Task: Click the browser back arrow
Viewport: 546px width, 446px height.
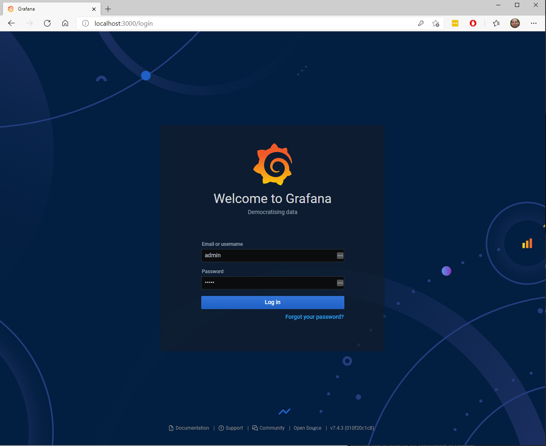Action: pos(11,23)
